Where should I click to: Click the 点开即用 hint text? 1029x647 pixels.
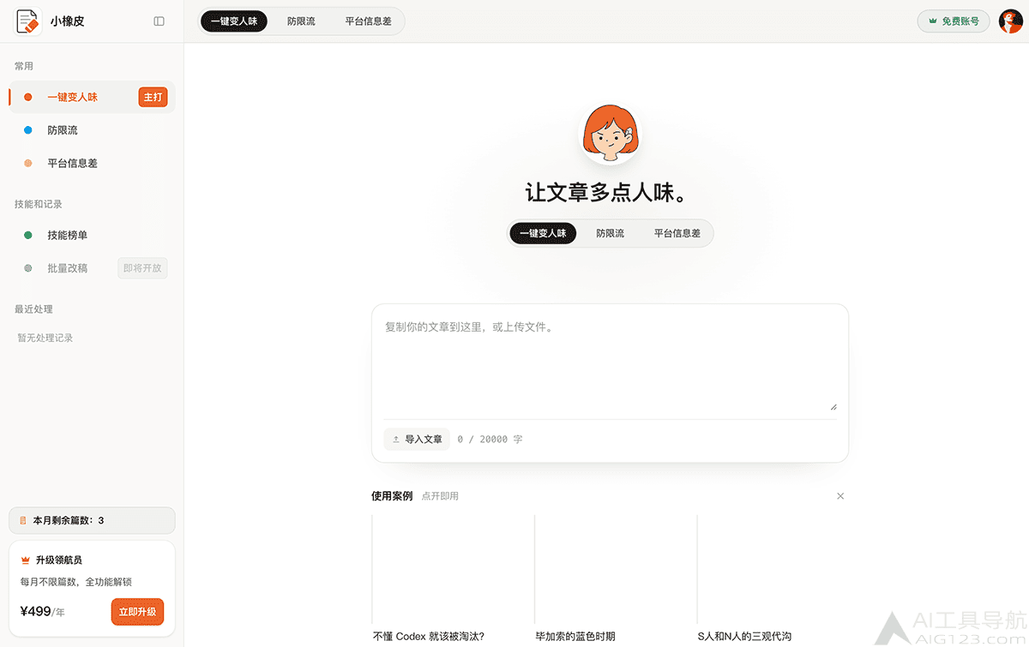tap(440, 496)
